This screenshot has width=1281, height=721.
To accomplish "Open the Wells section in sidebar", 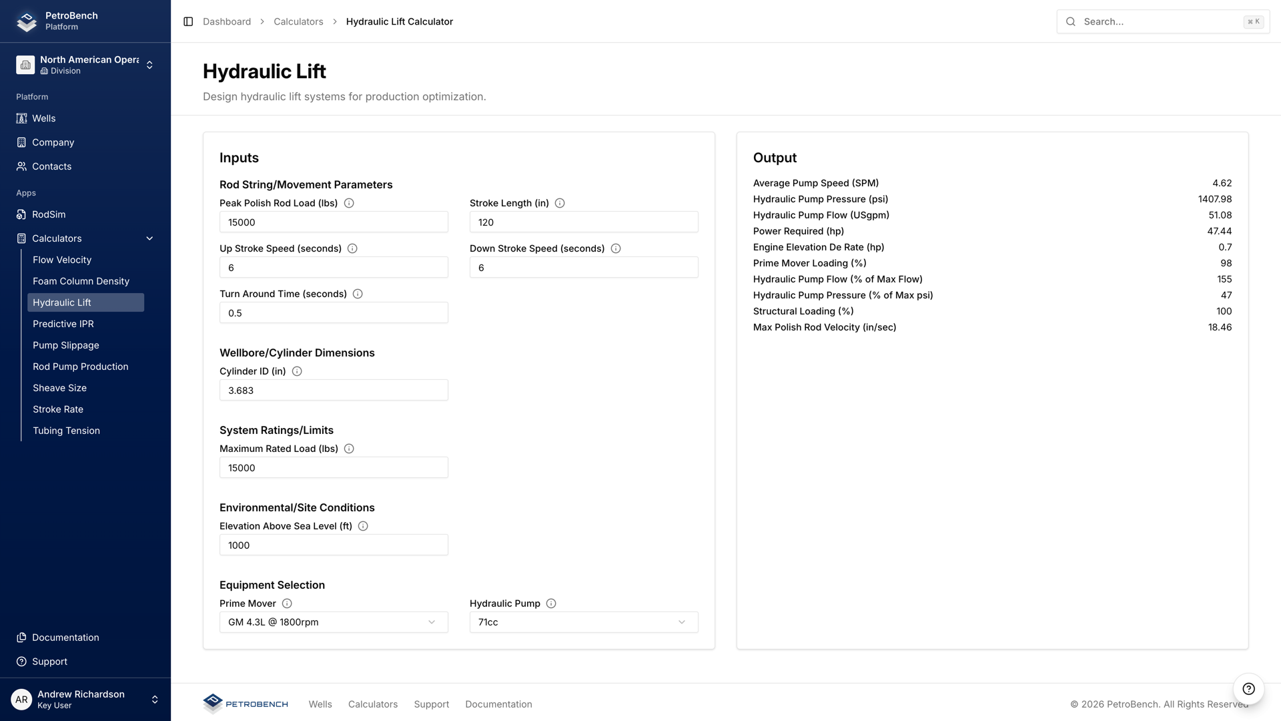I will click(x=44, y=118).
